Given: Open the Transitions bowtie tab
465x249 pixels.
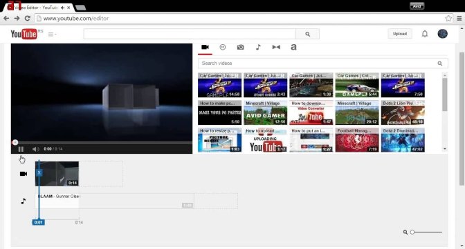Looking at the screenshot, I should point(276,47).
